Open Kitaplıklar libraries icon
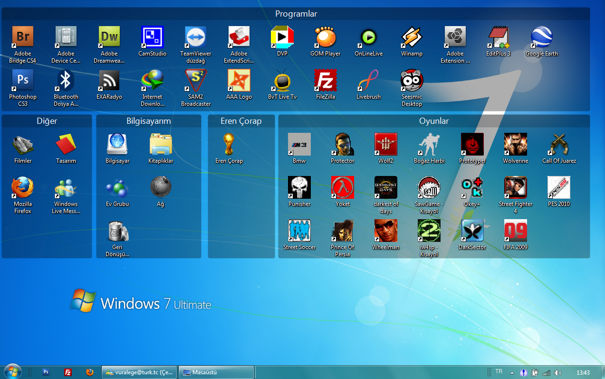This screenshot has height=379, width=605. pos(161,144)
